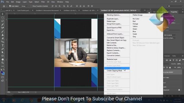
Task: Select the Zoom magnifier tool
Action: [x=3, y=63]
